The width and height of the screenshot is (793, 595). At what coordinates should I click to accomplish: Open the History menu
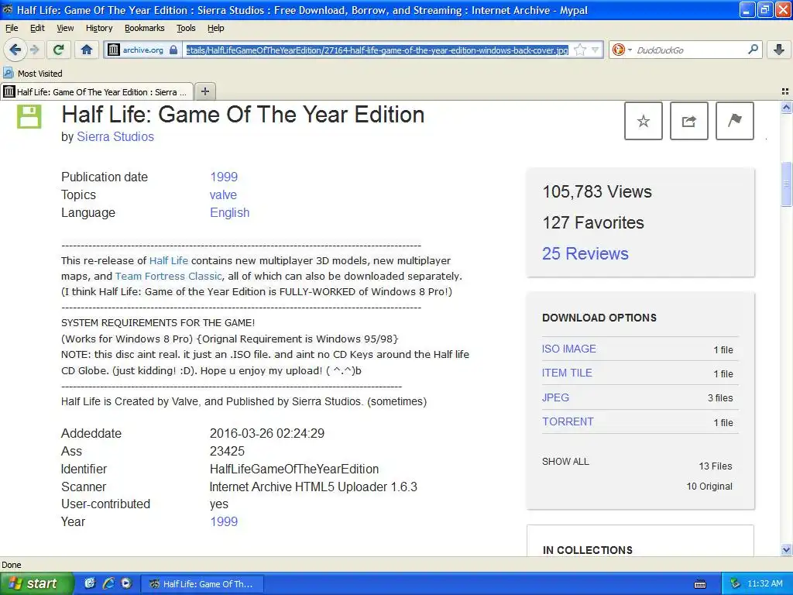click(99, 28)
